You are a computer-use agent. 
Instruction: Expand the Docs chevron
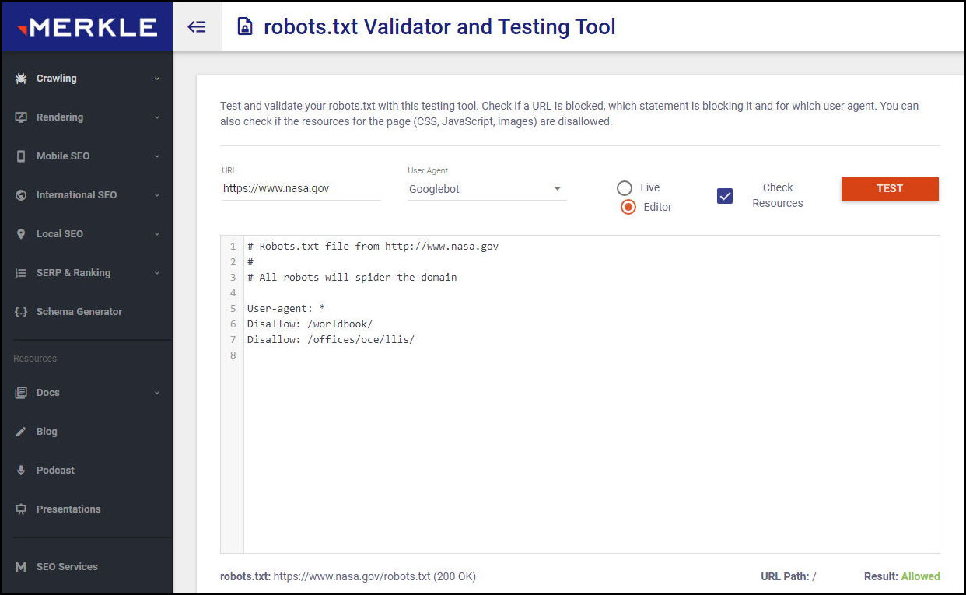[157, 393]
